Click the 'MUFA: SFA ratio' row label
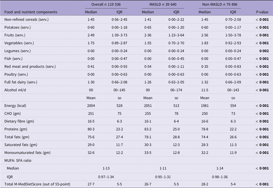 tap(18, 160)
